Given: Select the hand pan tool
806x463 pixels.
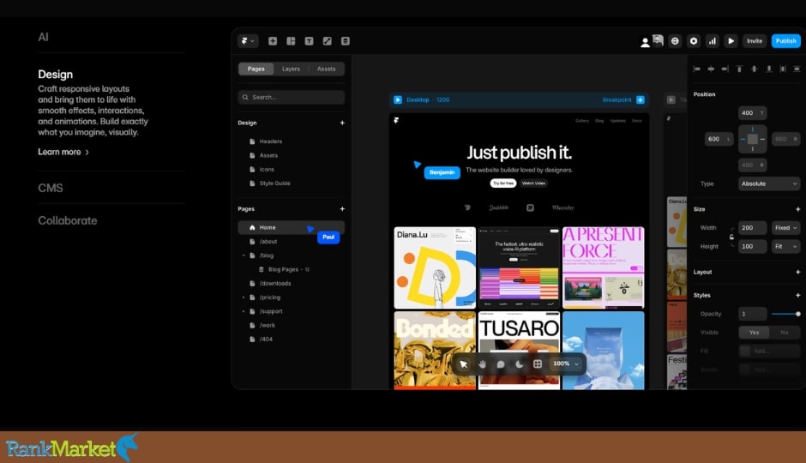Looking at the screenshot, I should click(x=482, y=364).
